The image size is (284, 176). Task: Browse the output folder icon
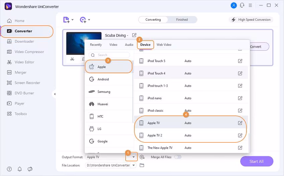click(x=142, y=165)
